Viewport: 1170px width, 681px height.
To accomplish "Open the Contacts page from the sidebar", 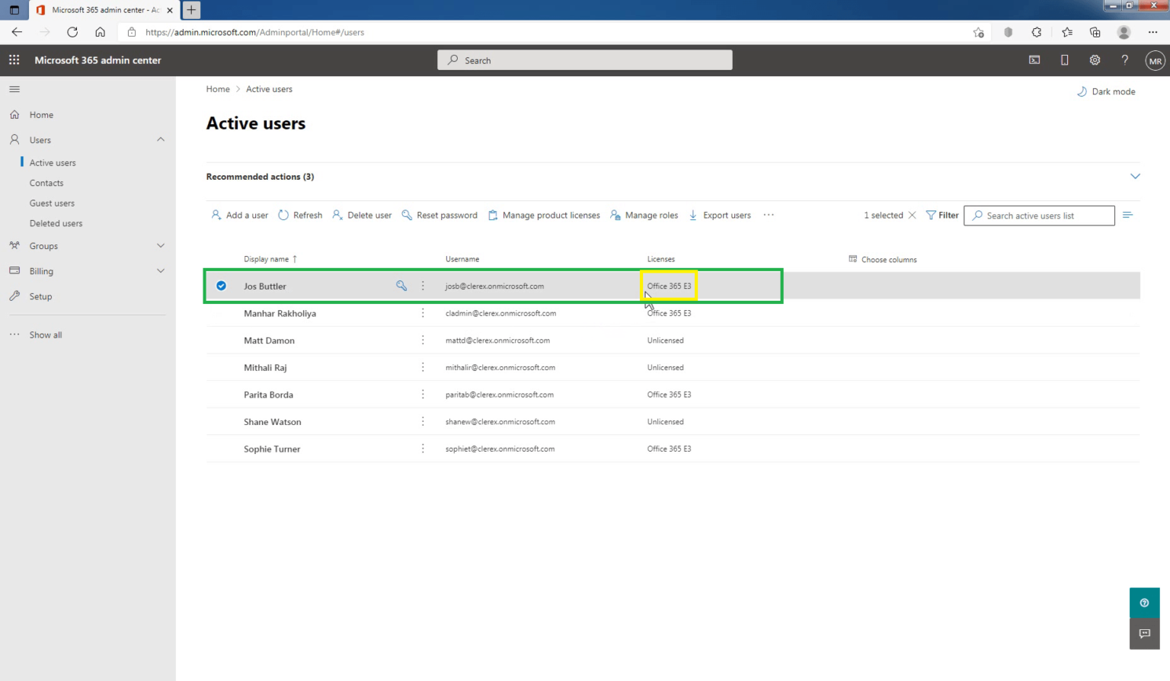I will click(46, 183).
